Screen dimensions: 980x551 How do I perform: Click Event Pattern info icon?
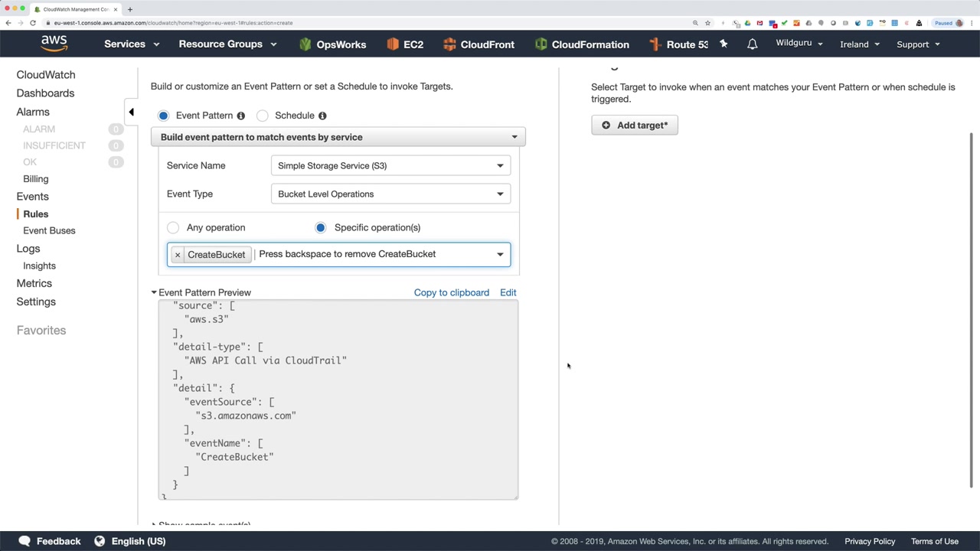coord(240,116)
